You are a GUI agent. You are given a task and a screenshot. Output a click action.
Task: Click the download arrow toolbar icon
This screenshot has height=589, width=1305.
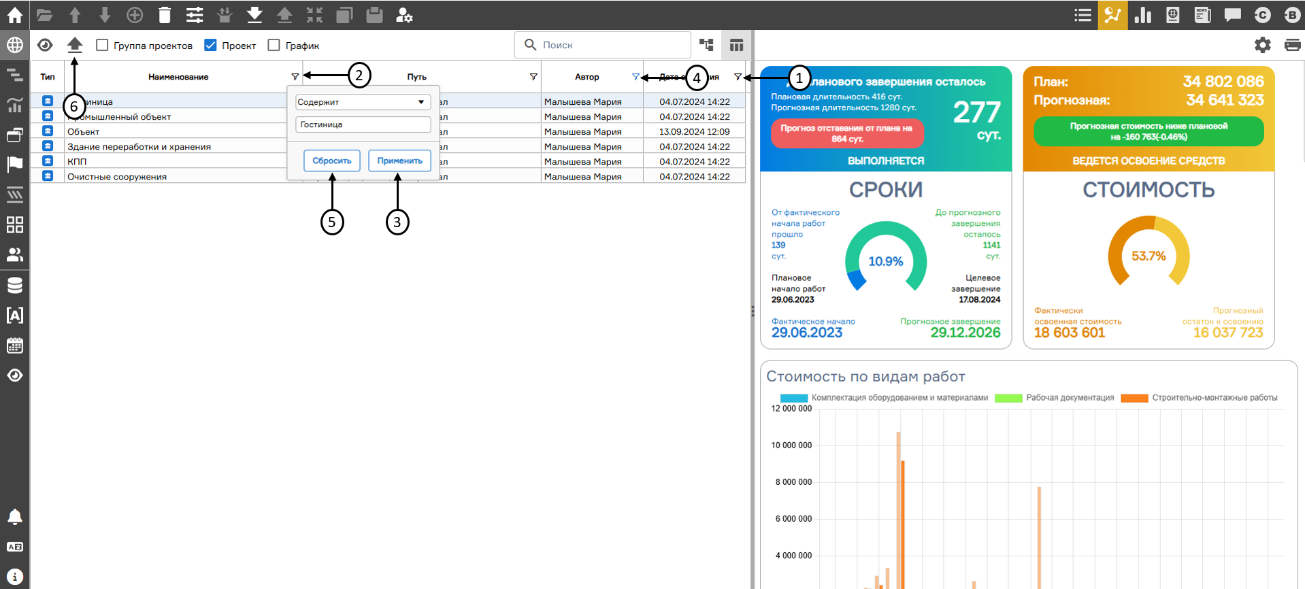pos(254,15)
